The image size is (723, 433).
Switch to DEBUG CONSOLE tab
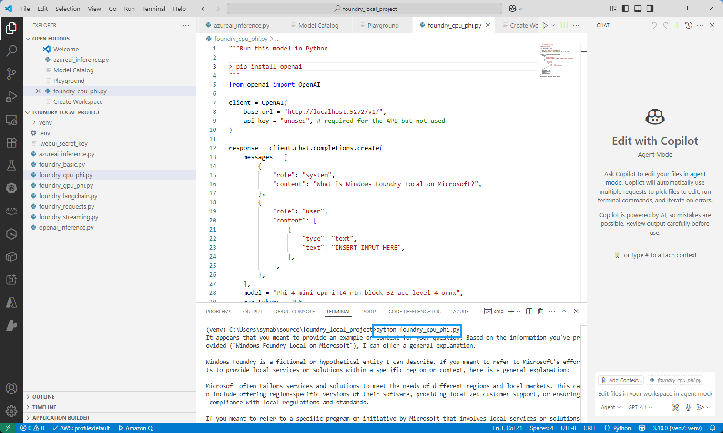click(294, 312)
